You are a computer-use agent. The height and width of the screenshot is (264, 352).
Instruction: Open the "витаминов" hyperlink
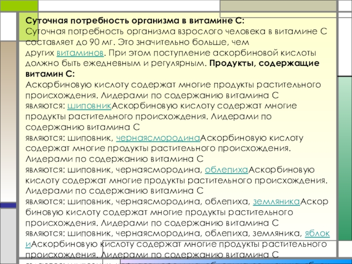point(80,53)
